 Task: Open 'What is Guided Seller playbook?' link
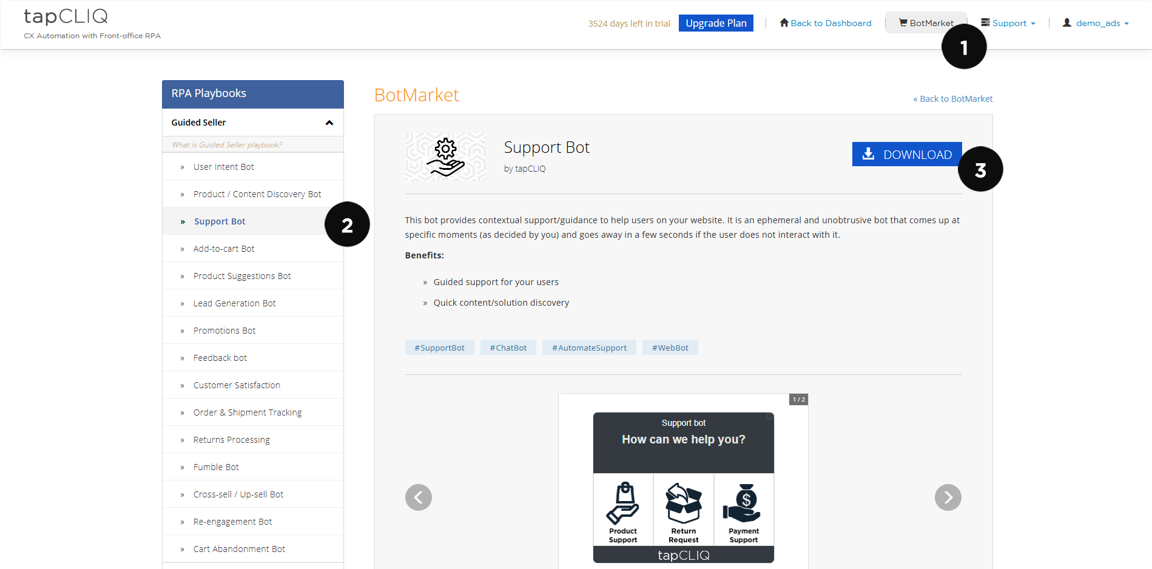point(227,145)
